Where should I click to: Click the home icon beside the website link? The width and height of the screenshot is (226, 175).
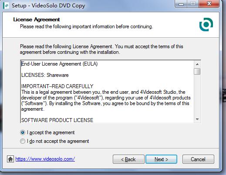(10, 159)
